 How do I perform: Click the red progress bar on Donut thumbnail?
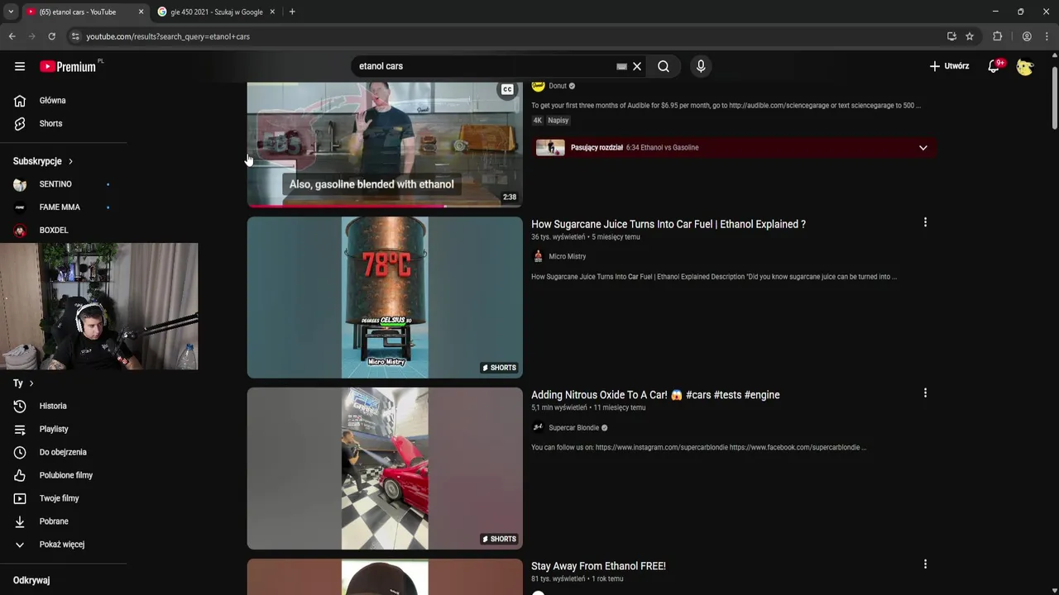coord(347,206)
